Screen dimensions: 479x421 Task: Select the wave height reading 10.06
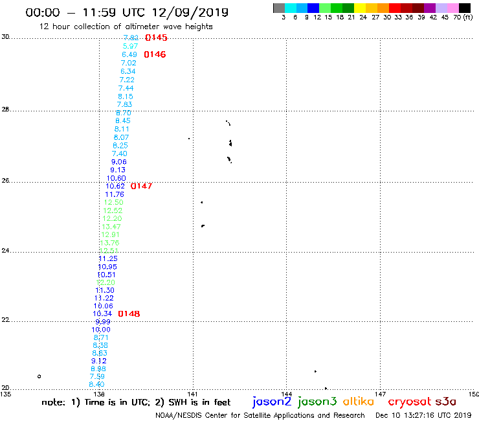coord(104,306)
